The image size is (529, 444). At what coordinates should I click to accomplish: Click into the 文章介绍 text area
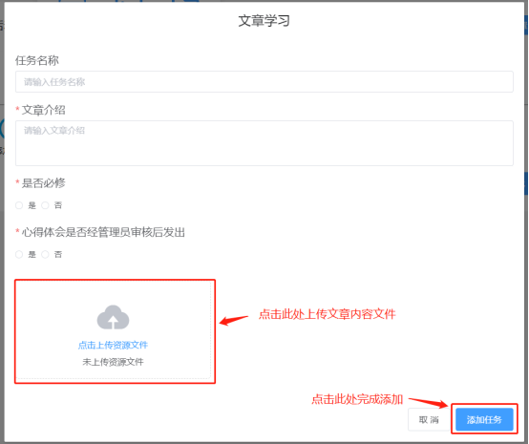[x=264, y=143]
